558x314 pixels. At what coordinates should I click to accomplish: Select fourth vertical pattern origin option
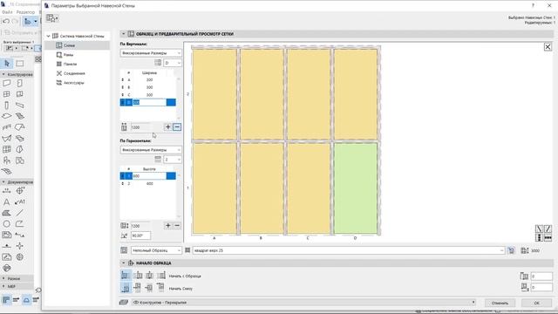(161, 287)
